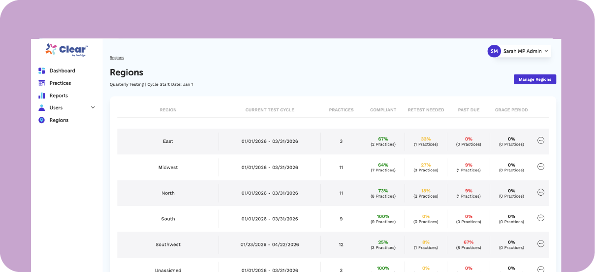Click the CURRENT TEST CYCLE column header
This screenshot has width=595, height=272.
pos(270,110)
